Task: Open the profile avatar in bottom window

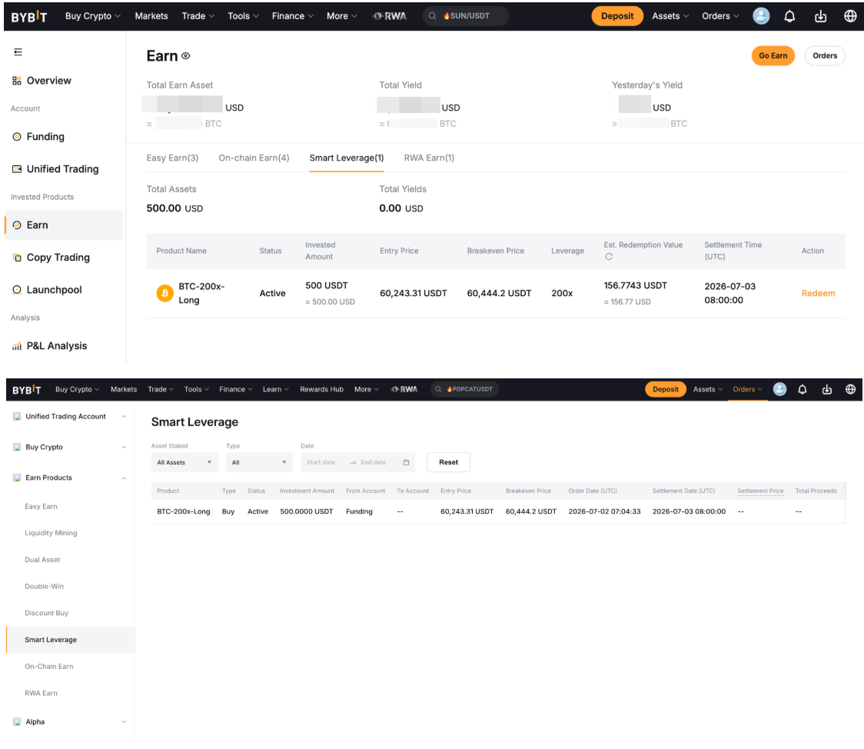Action: coord(779,389)
